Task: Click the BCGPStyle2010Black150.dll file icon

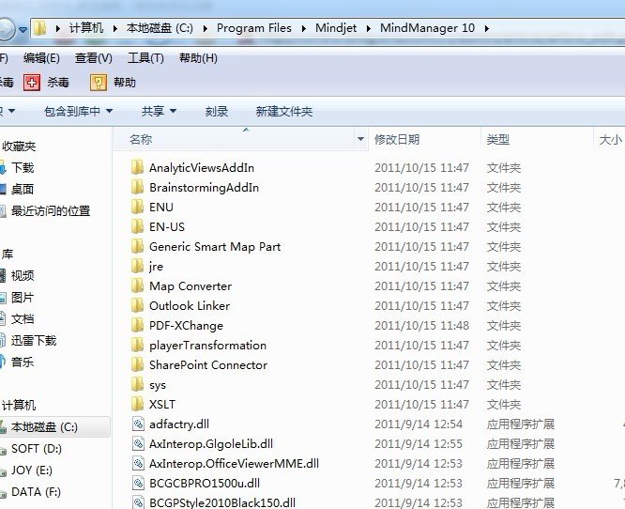Action: (x=138, y=502)
